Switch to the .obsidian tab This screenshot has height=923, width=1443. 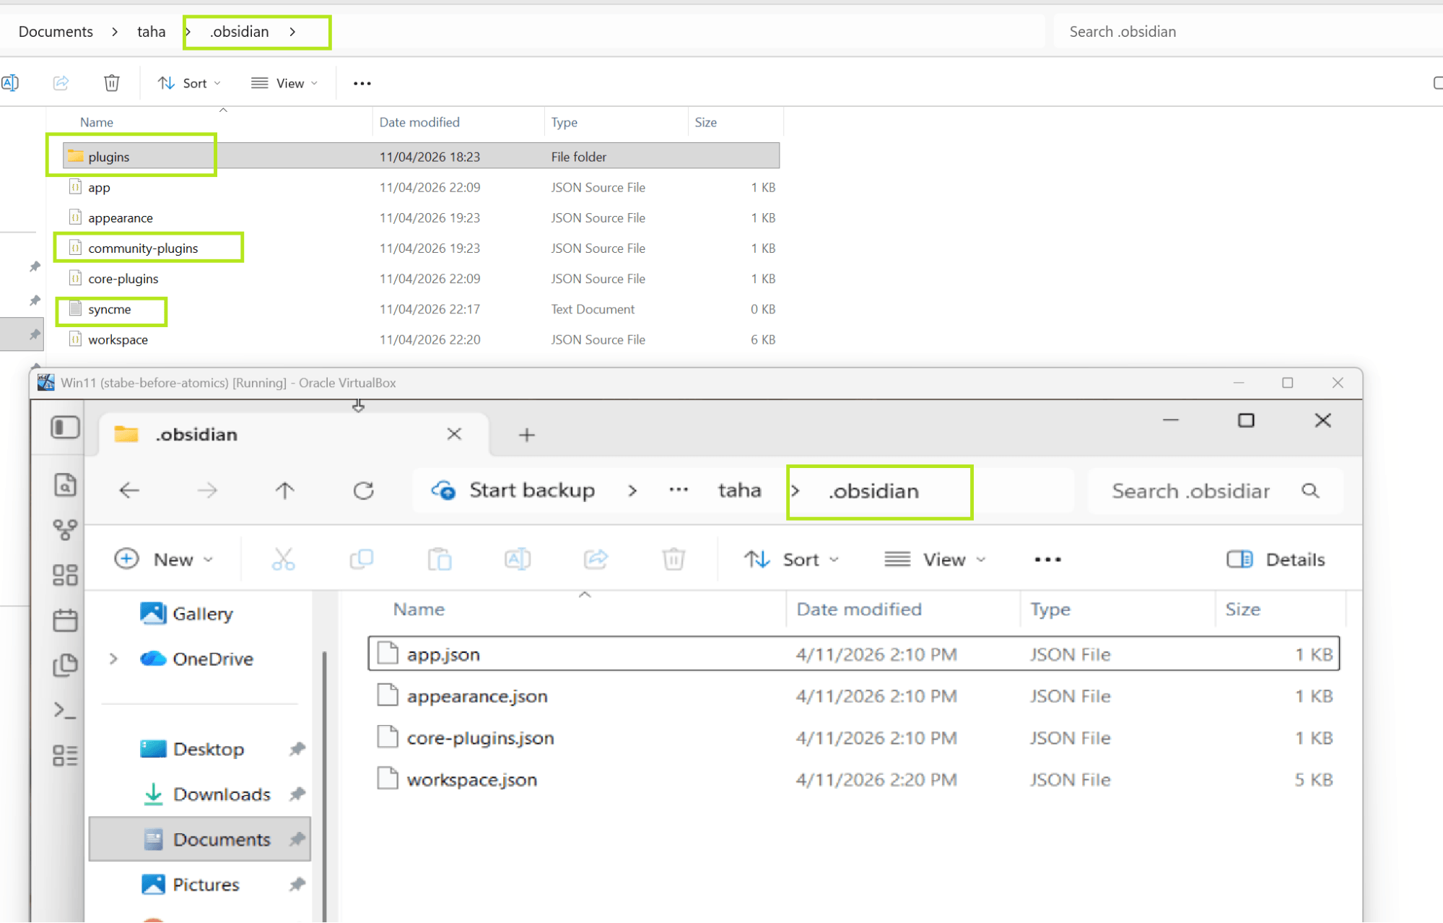(196, 434)
